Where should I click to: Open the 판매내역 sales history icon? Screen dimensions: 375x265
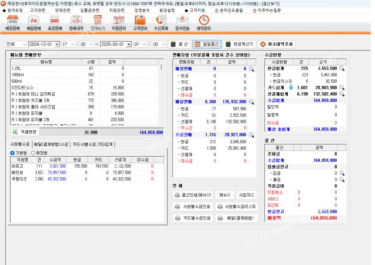(76, 23)
